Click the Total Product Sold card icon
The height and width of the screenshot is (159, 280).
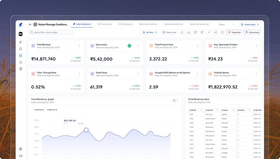(x=151, y=46)
